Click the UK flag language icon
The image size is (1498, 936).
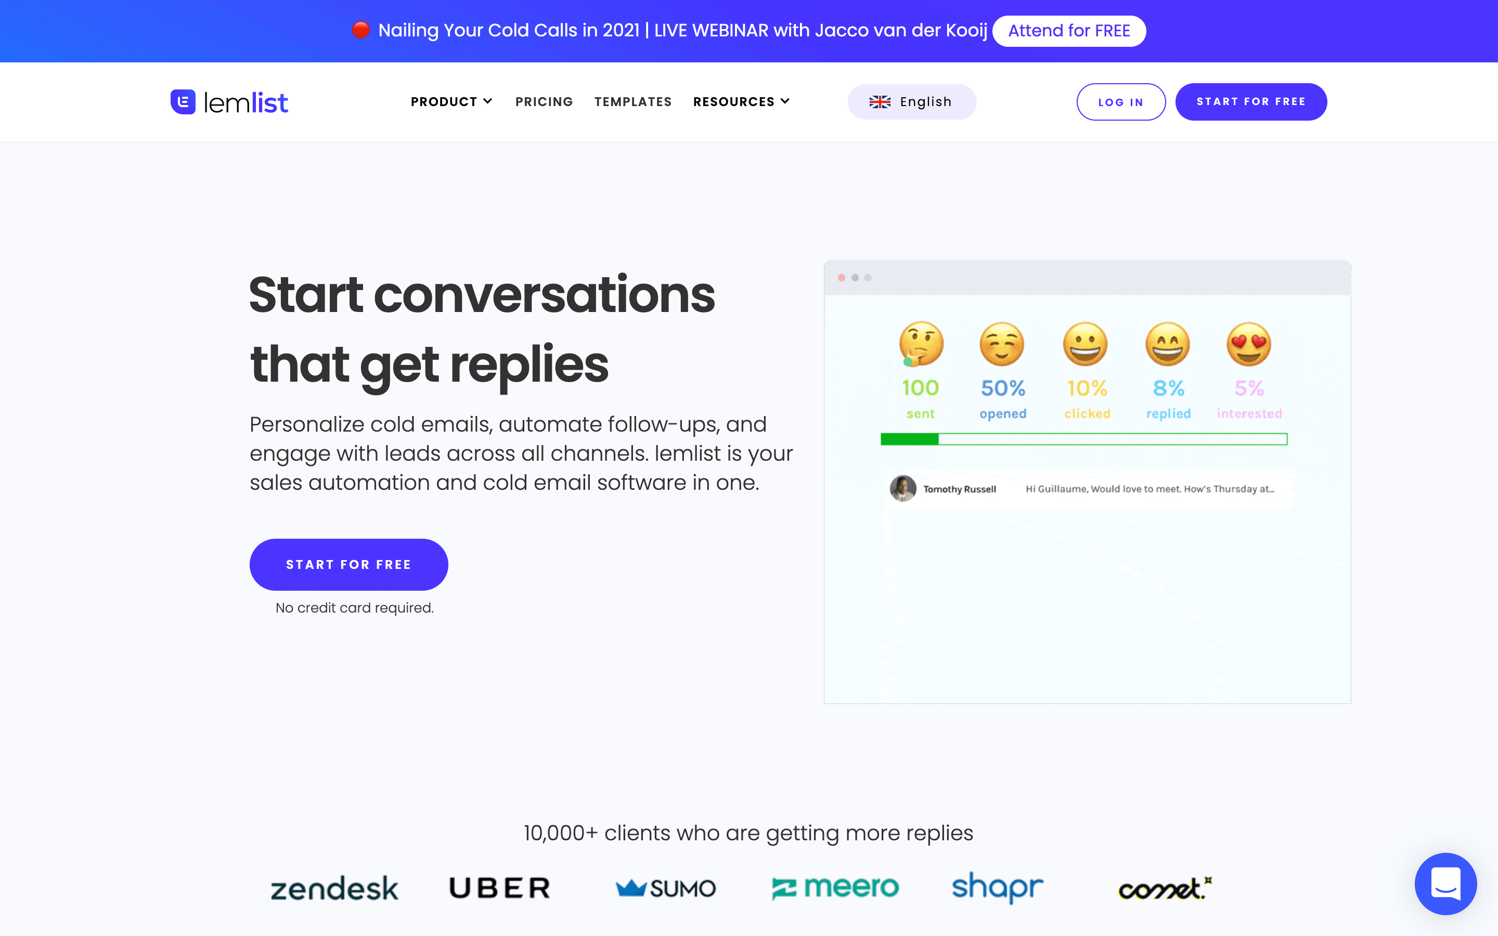(880, 101)
